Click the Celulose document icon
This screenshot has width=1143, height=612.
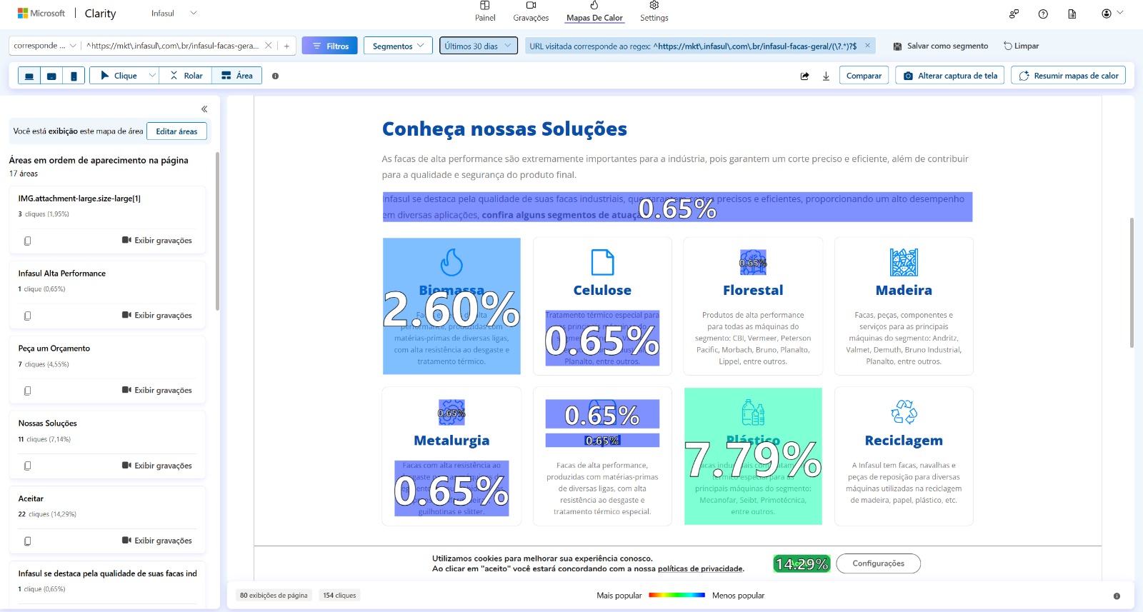(x=602, y=262)
